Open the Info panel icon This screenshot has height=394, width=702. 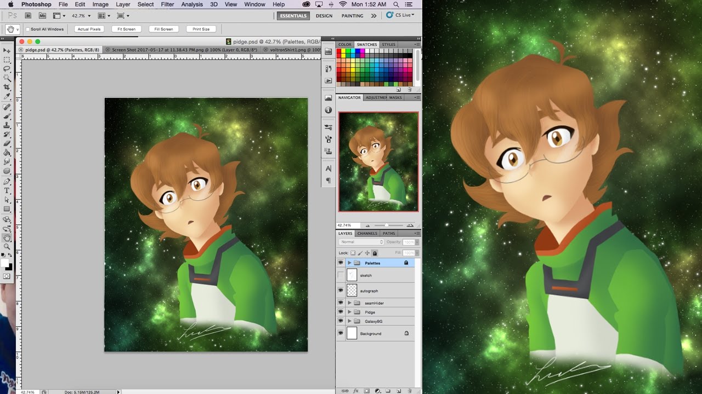point(329,110)
